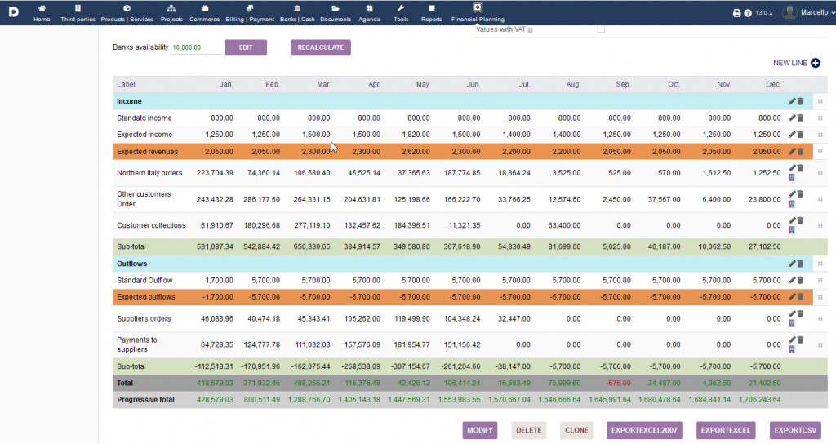This screenshot has width=836, height=444.
Task: Toggle the Values with VAT checkbox
Action: click(601, 29)
